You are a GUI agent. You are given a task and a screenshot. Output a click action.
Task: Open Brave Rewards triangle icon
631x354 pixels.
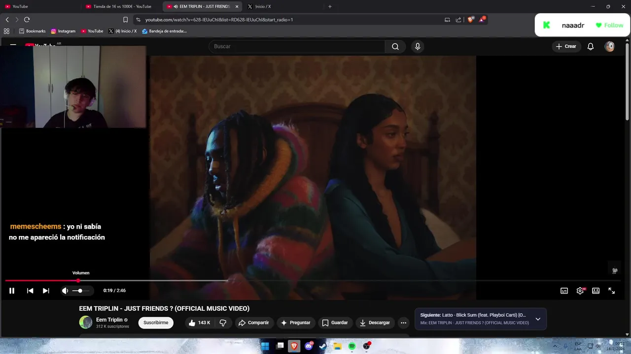click(482, 20)
